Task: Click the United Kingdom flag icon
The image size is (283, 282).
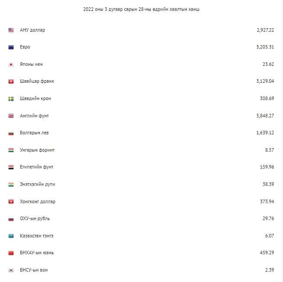Action: point(11,116)
